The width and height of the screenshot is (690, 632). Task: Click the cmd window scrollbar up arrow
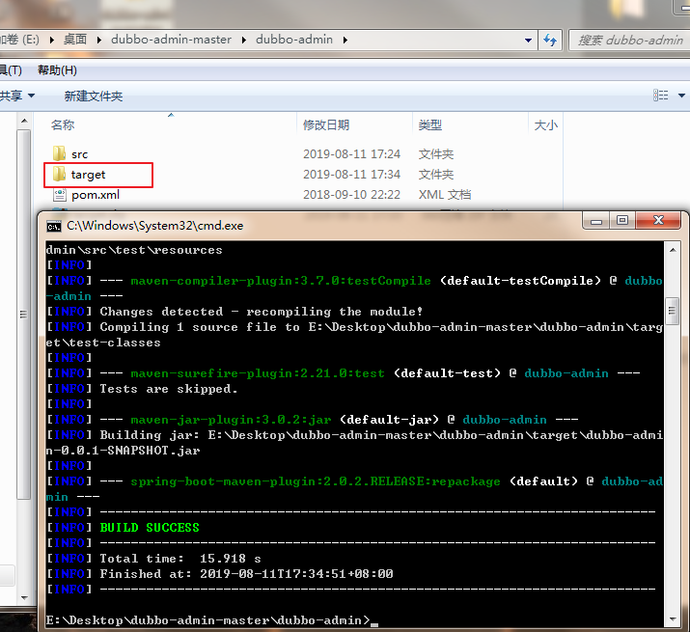pos(673,250)
